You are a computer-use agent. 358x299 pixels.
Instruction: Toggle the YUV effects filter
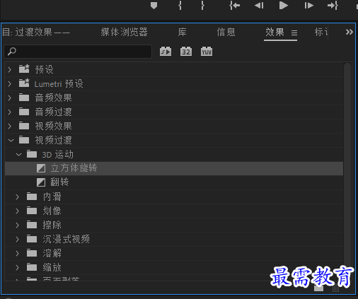(x=207, y=51)
